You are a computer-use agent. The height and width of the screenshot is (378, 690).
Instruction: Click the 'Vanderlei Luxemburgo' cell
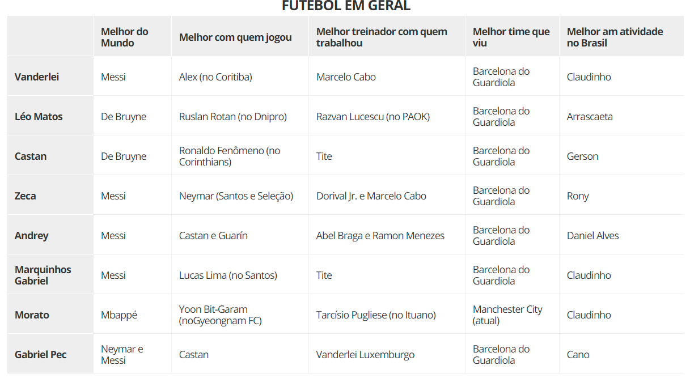(365, 355)
